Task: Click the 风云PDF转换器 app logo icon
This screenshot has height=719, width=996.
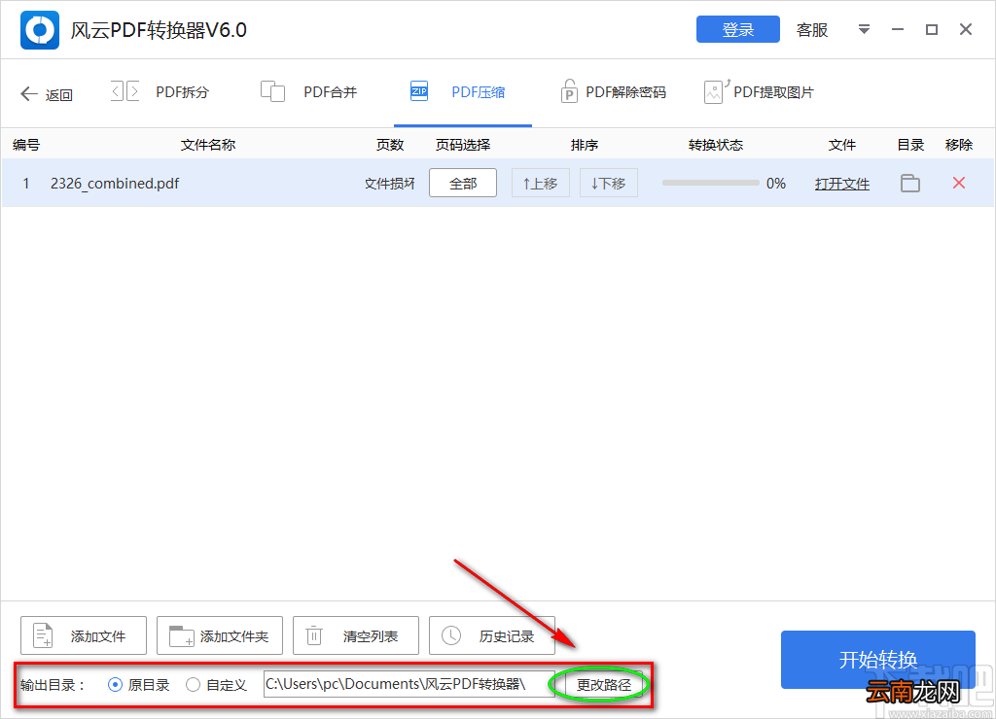Action: pyautogui.click(x=39, y=30)
